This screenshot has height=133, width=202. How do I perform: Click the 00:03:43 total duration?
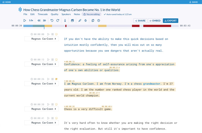pos(185,26)
